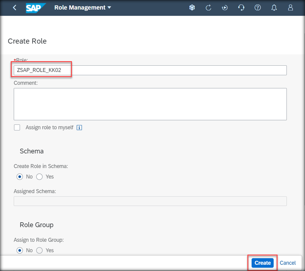Click the Cancel link

288,263
